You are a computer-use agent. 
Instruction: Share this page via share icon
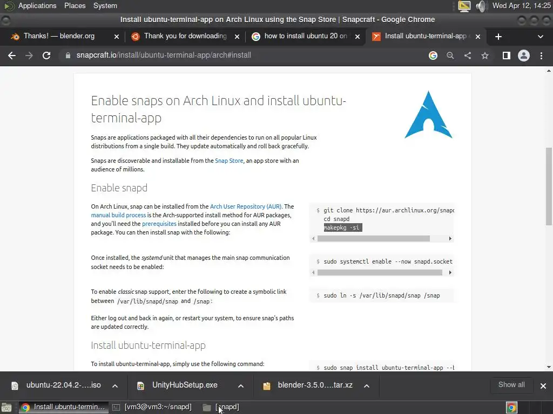(468, 56)
